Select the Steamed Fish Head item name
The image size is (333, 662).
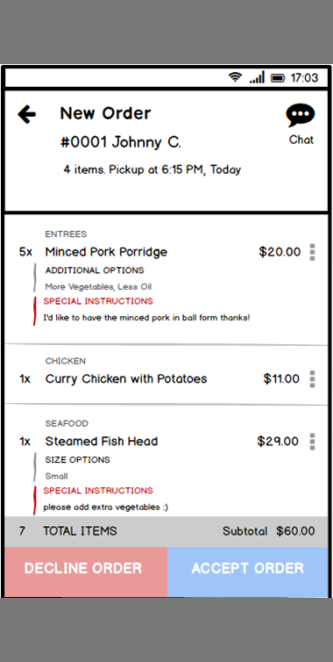click(x=102, y=442)
